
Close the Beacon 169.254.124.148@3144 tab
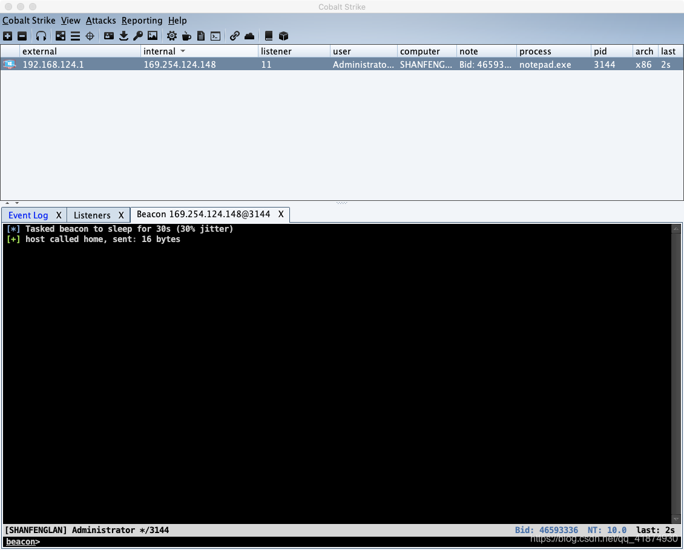pyautogui.click(x=281, y=214)
